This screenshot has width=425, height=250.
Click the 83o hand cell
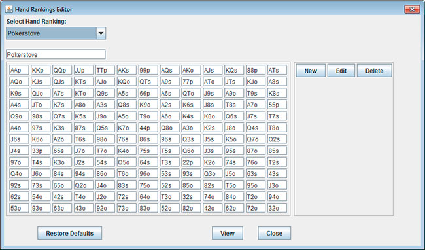(148, 208)
